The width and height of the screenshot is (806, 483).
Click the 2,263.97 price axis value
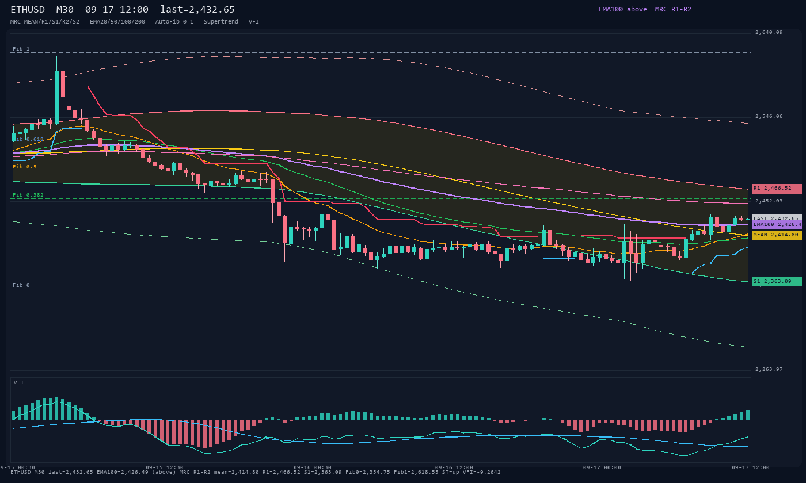pyautogui.click(x=769, y=369)
